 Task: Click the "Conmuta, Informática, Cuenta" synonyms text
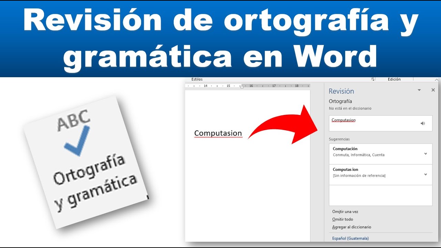(x=359, y=155)
